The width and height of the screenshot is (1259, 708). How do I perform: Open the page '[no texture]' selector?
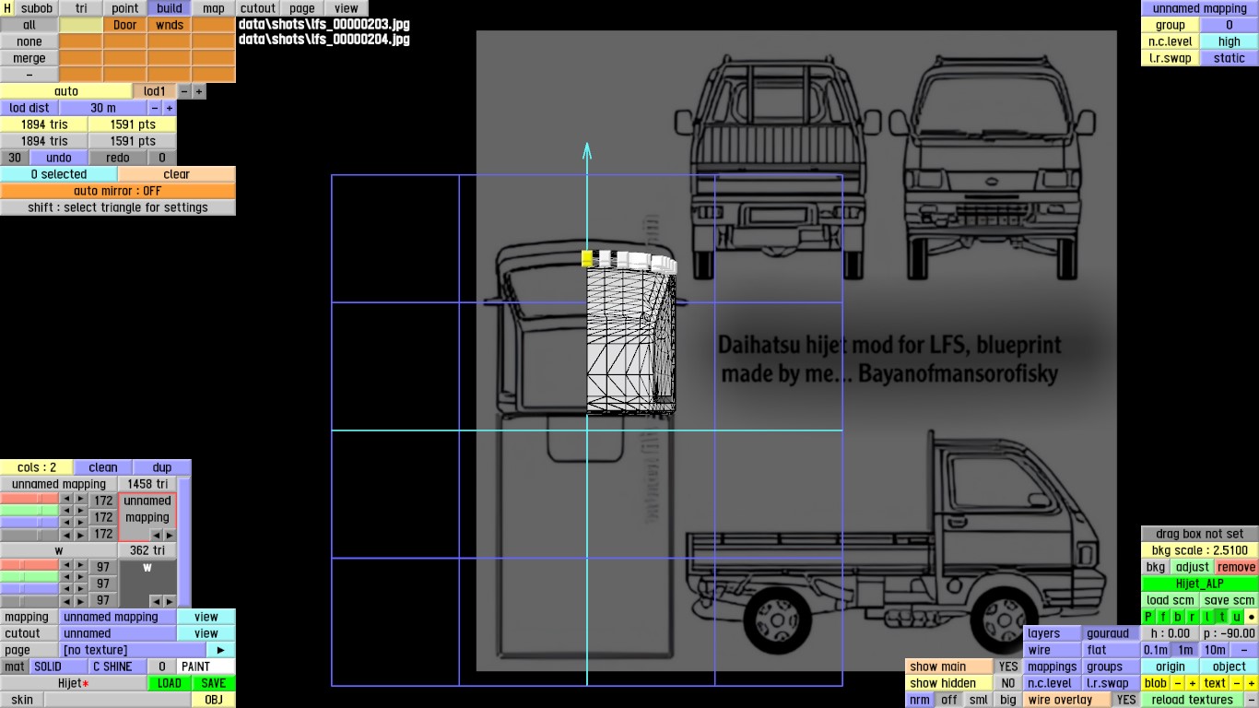[133, 650]
